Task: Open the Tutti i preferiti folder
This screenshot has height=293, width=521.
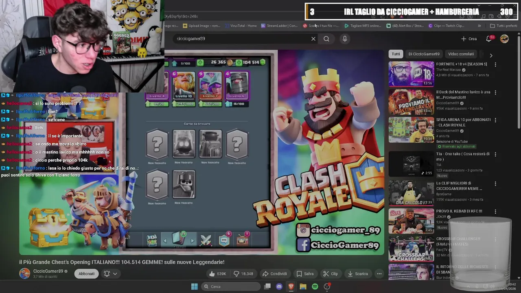Action: (503, 26)
